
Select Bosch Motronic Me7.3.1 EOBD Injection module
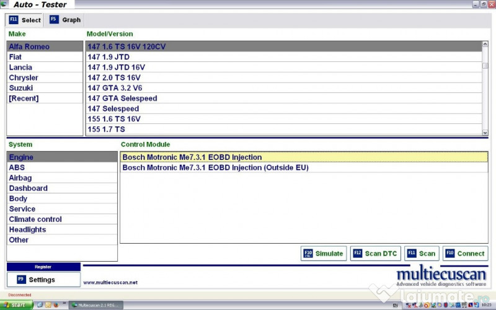coord(304,157)
